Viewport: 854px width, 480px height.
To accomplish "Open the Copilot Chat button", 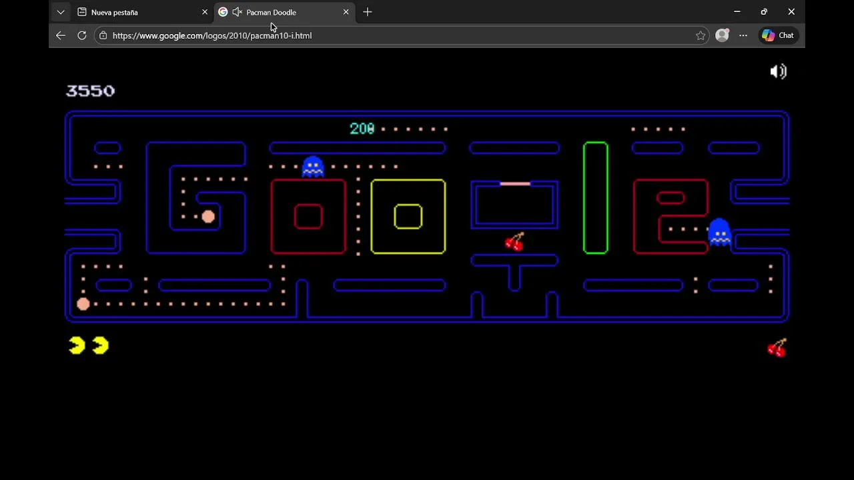I will (x=778, y=35).
